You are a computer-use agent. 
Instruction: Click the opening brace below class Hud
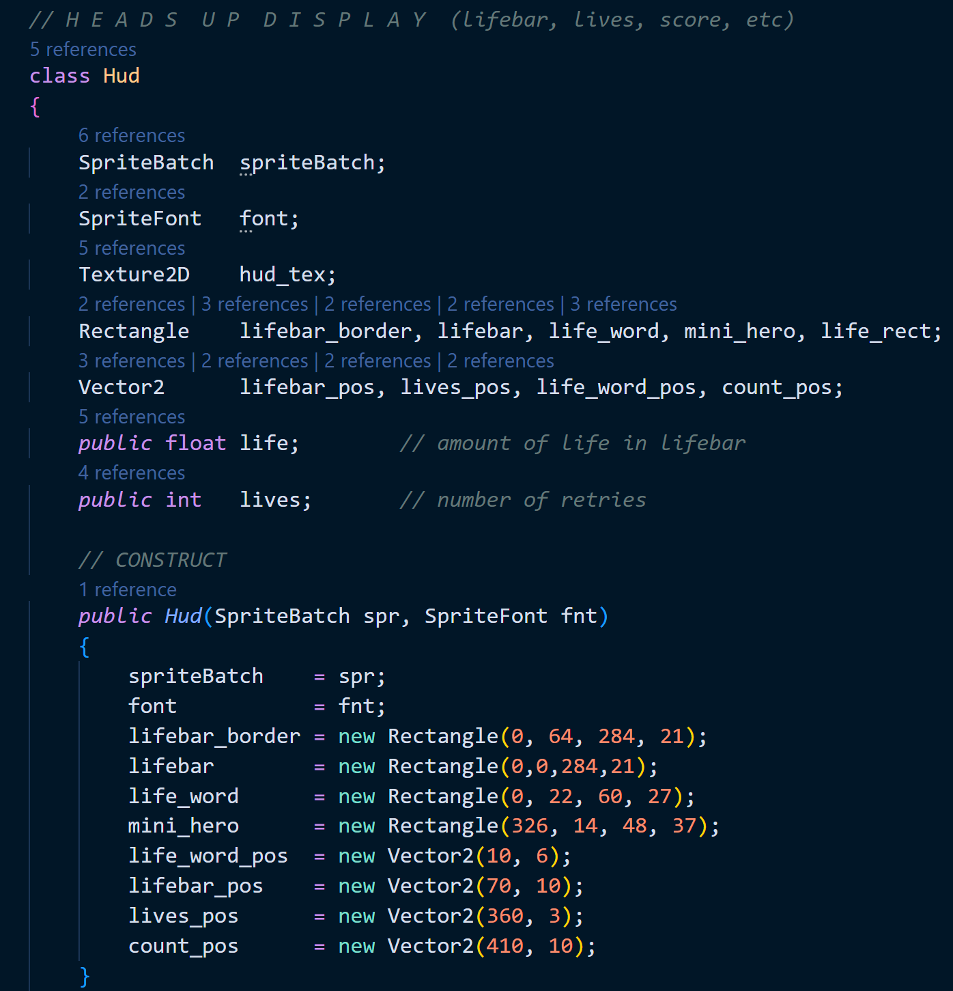tap(35, 107)
